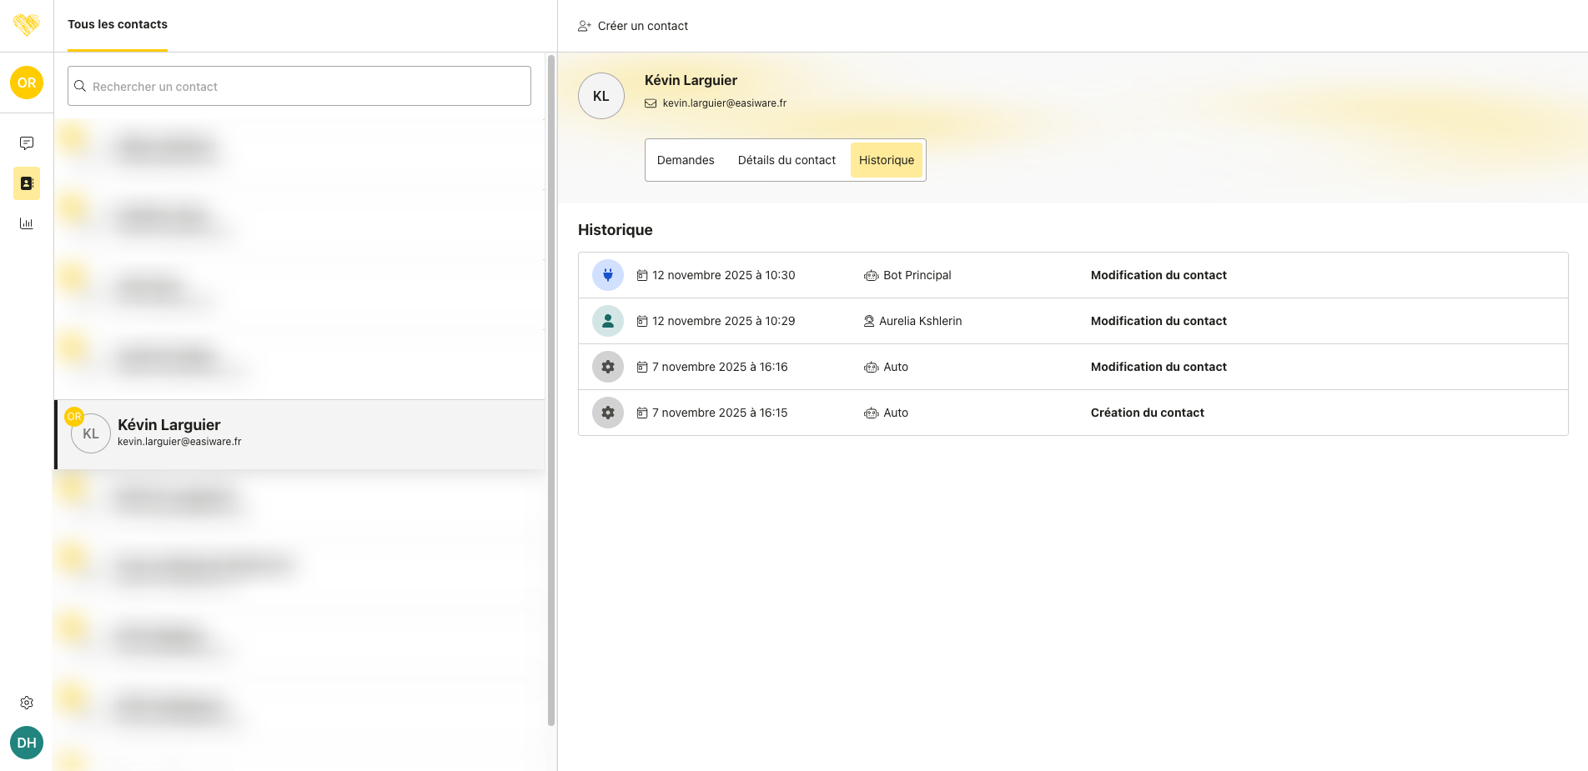Click Créer un contact button
This screenshot has width=1588, height=771.
[x=633, y=26]
